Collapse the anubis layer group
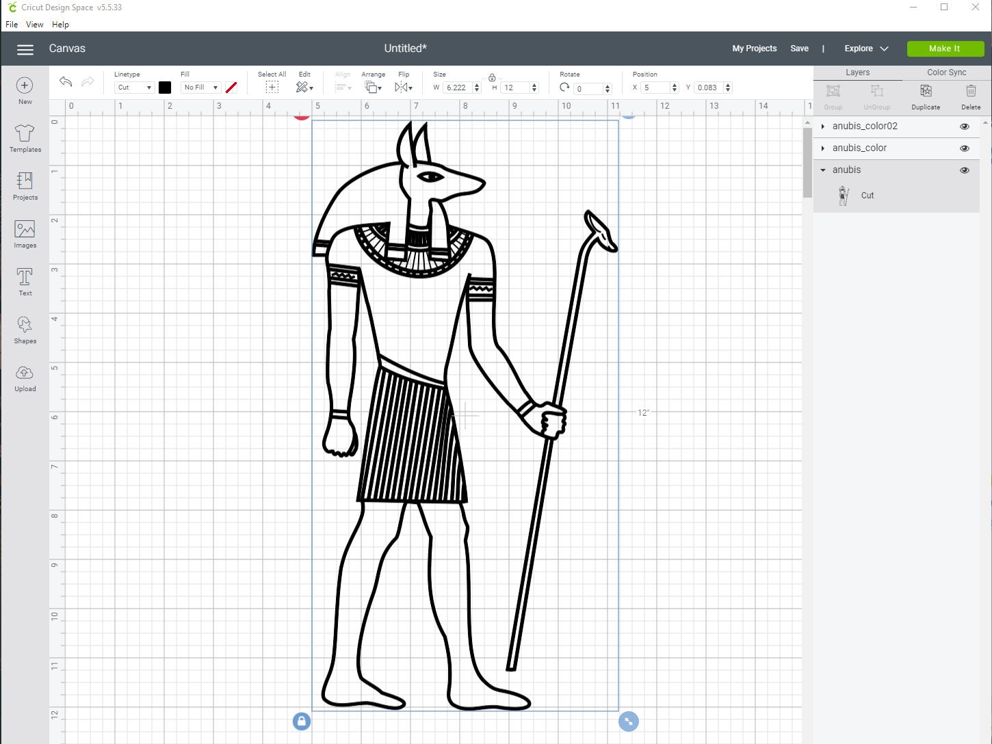992x744 pixels. (x=823, y=170)
